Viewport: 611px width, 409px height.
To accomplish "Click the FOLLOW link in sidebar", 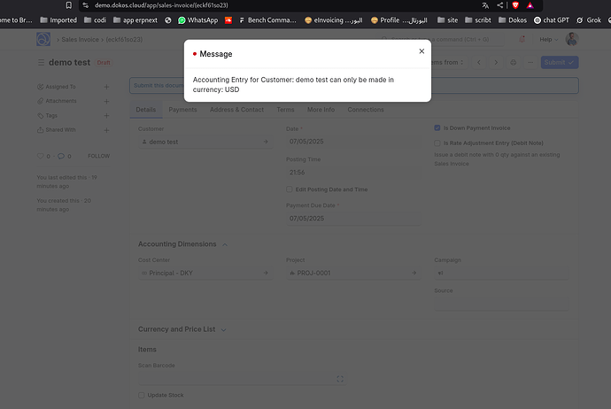I will [98, 156].
